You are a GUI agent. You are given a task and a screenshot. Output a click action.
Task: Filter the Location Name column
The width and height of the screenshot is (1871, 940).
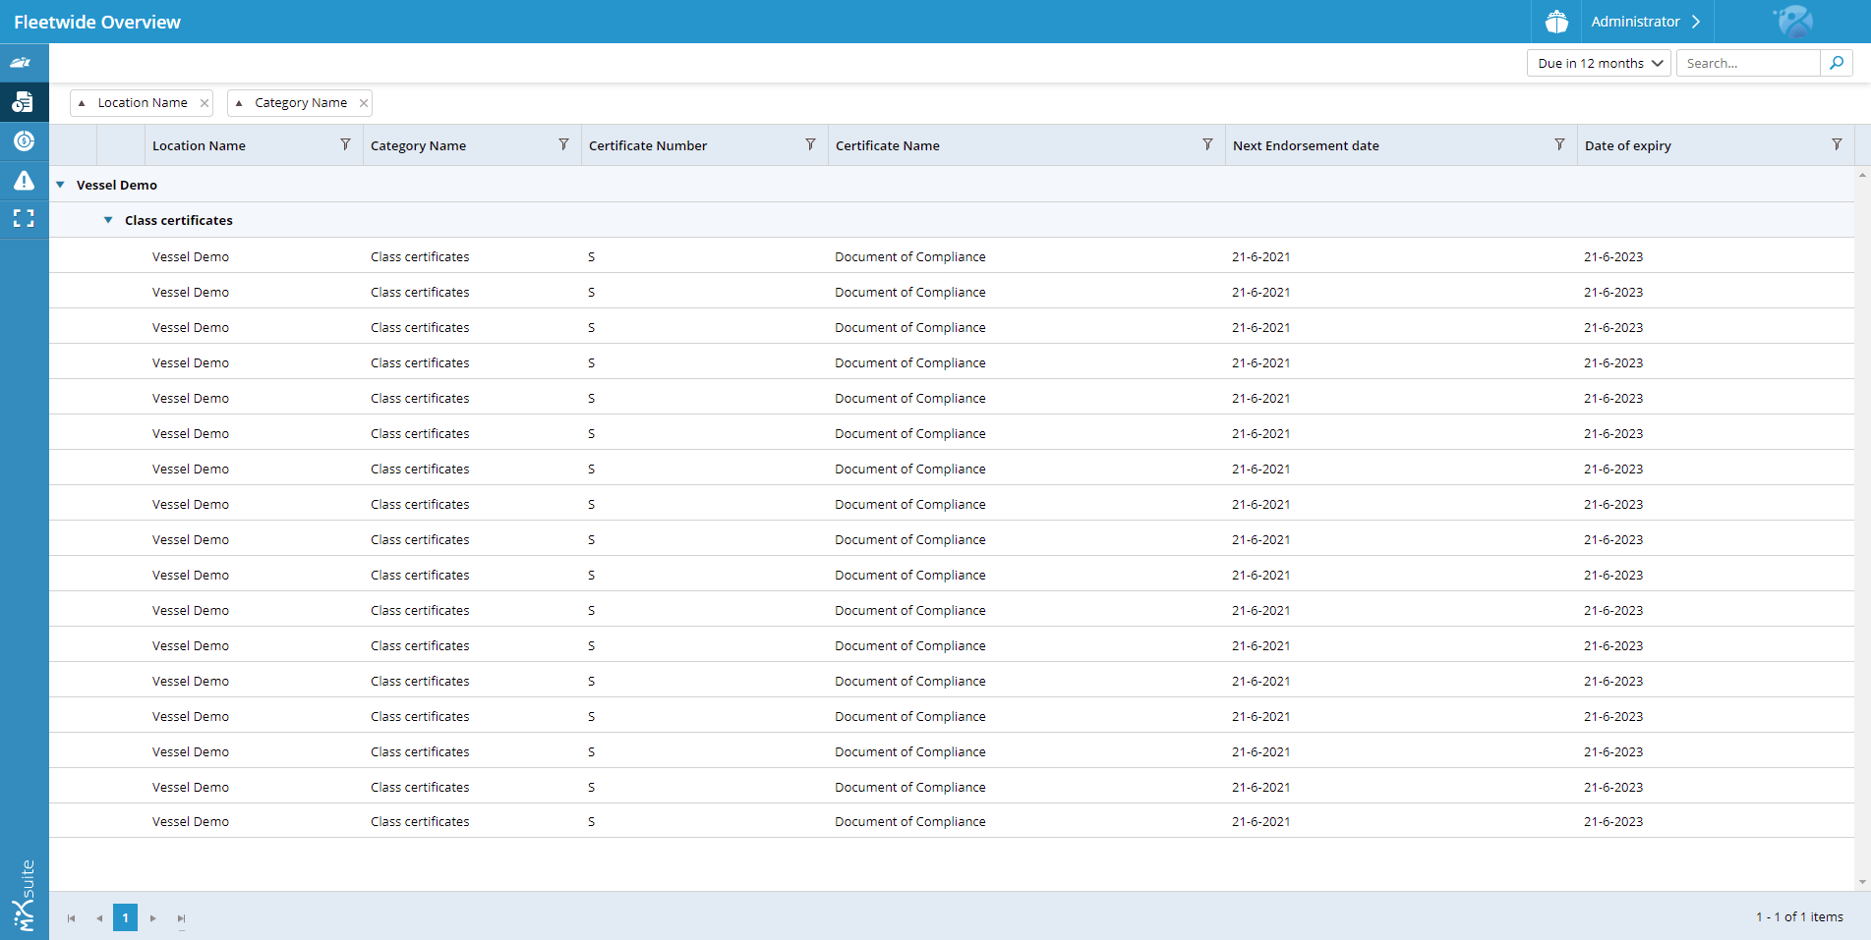[345, 145]
